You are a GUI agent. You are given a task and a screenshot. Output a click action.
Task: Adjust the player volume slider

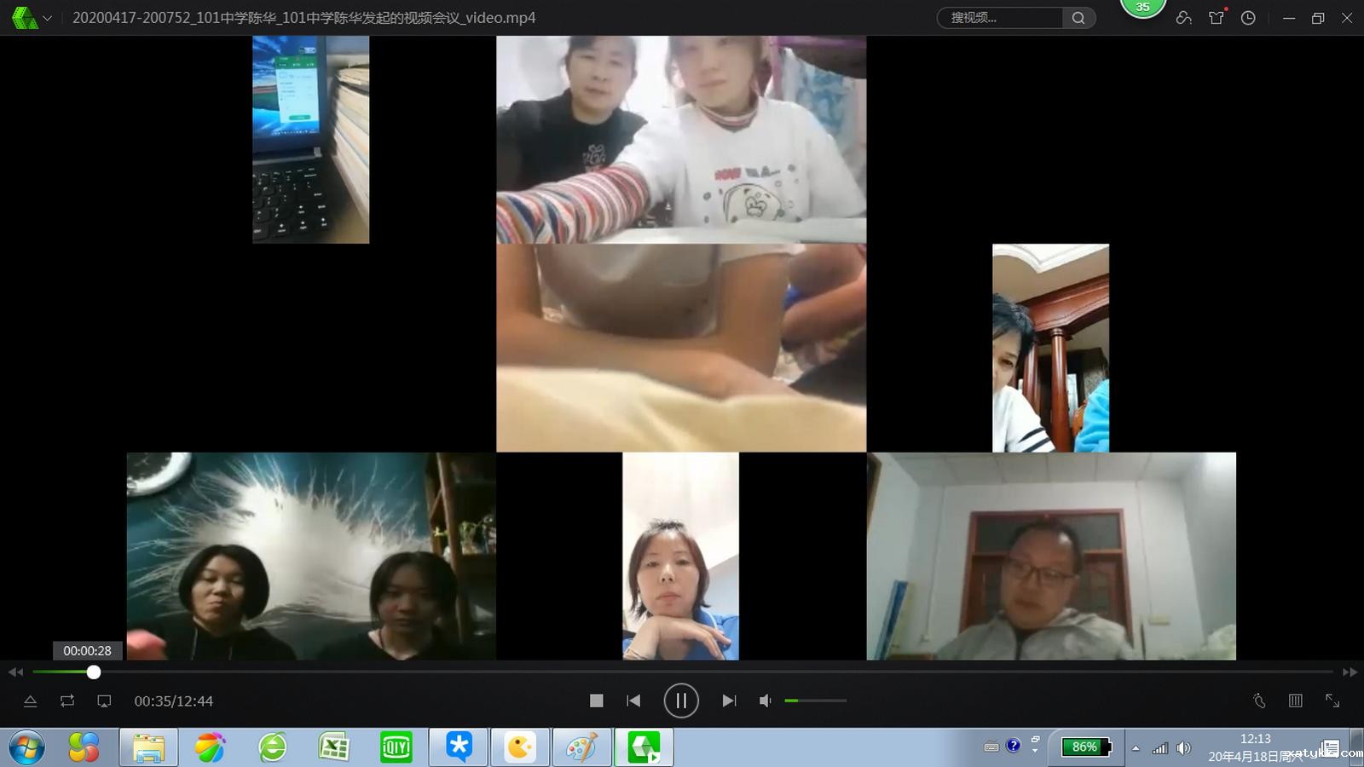point(815,701)
